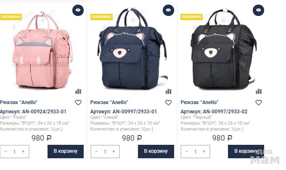The image size is (286, 170).
Task: Increase quantity of the pink backpack
Action: [23, 152]
